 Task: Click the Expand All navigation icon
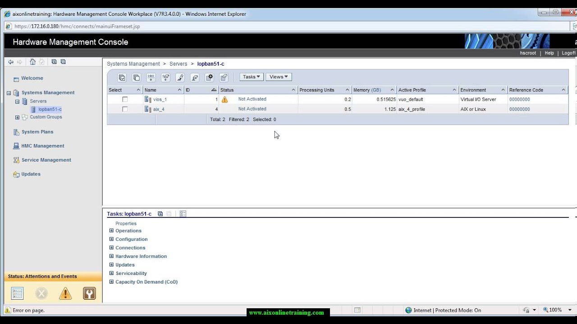coord(54,62)
